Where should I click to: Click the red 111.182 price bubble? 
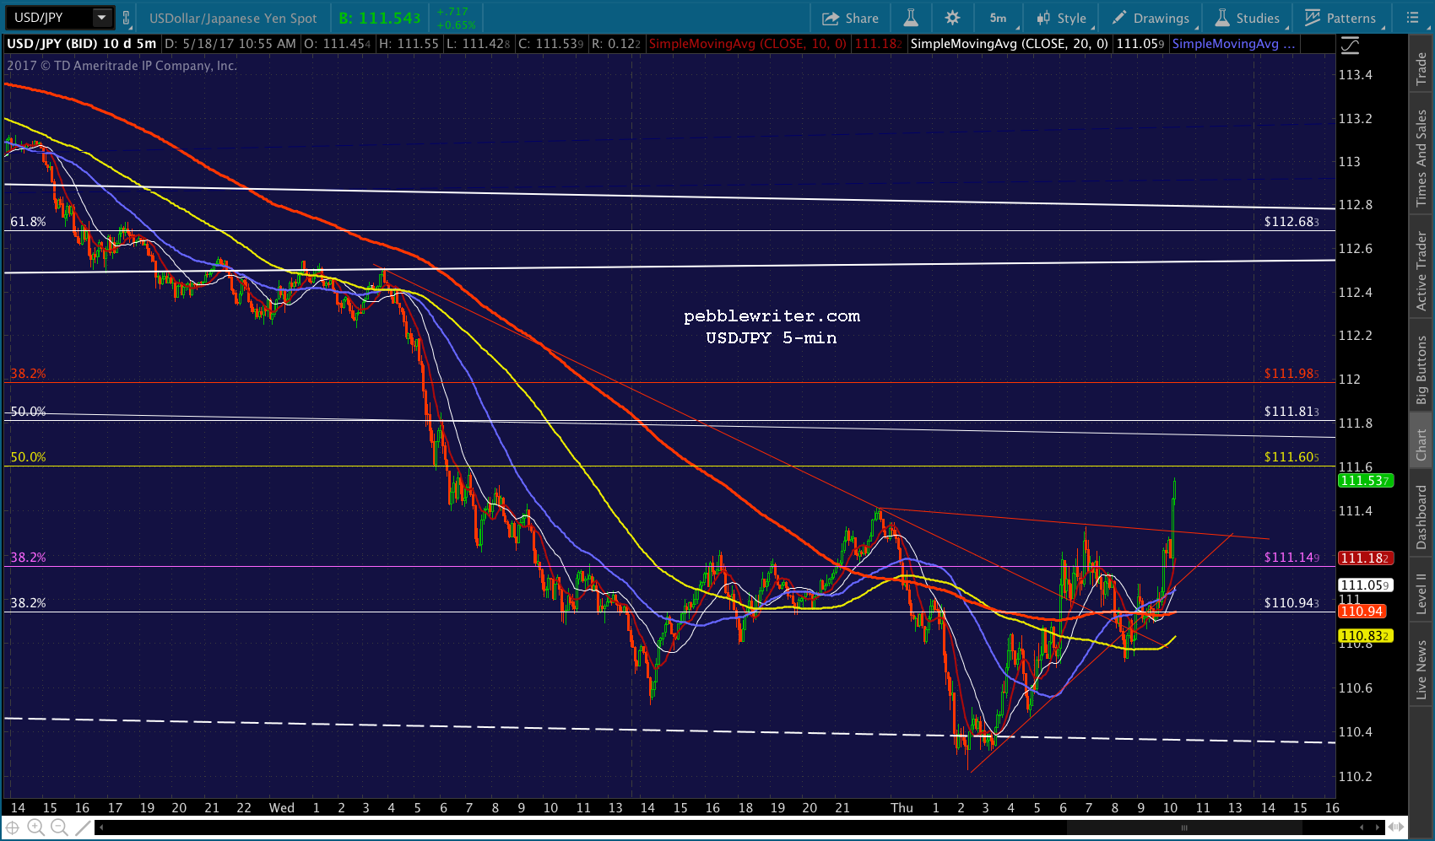[1365, 558]
